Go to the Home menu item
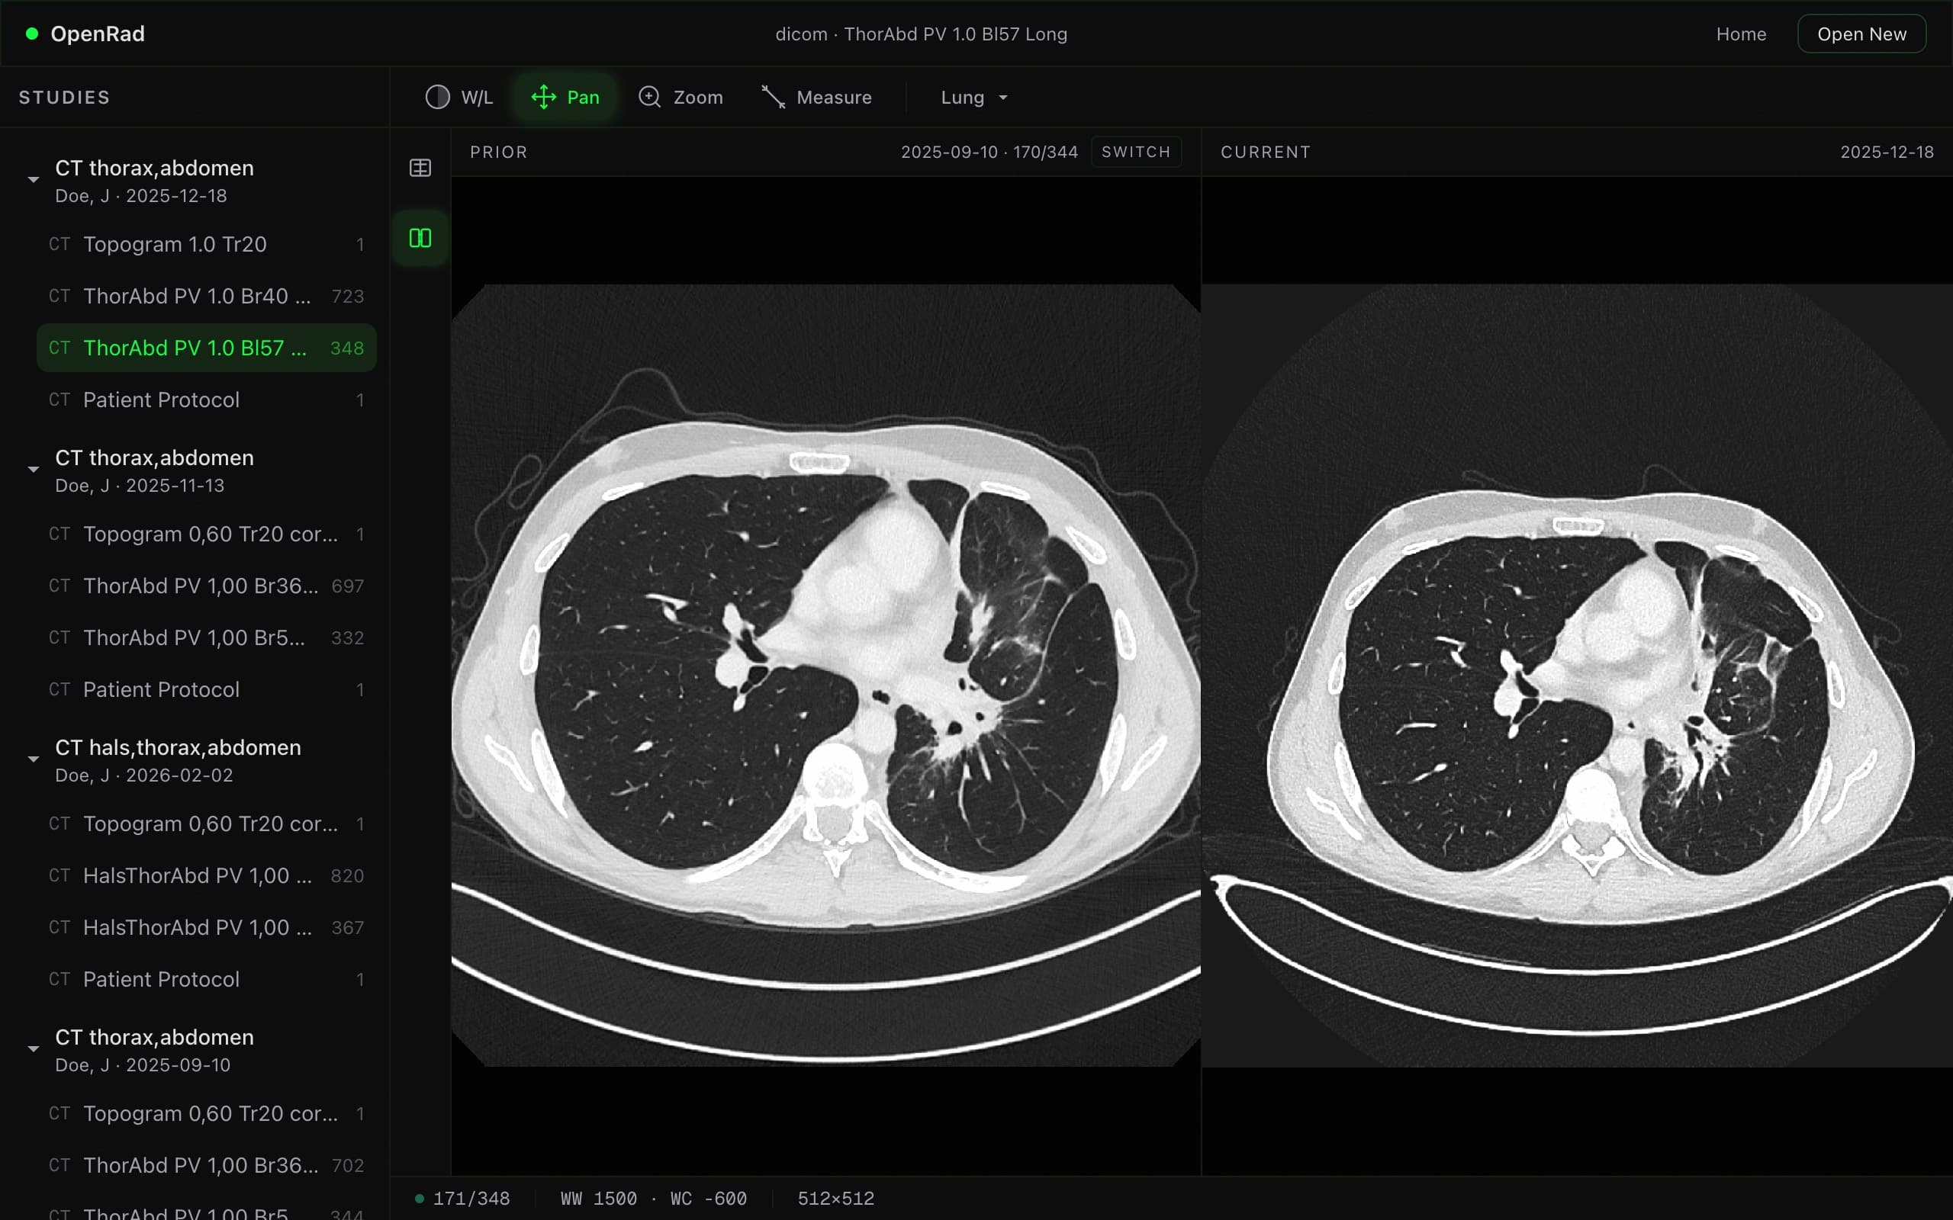Image resolution: width=1953 pixels, height=1220 pixels. (x=1741, y=33)
